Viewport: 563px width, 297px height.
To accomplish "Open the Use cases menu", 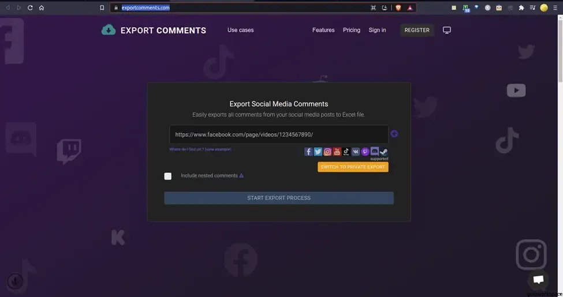I will click(241, 30).
